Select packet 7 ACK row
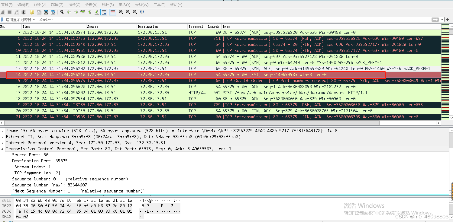Screen dimensions: 453x222 220,32
